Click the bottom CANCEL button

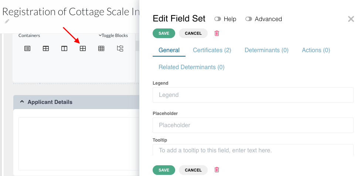pyautogui.click(x=193, y=170)
